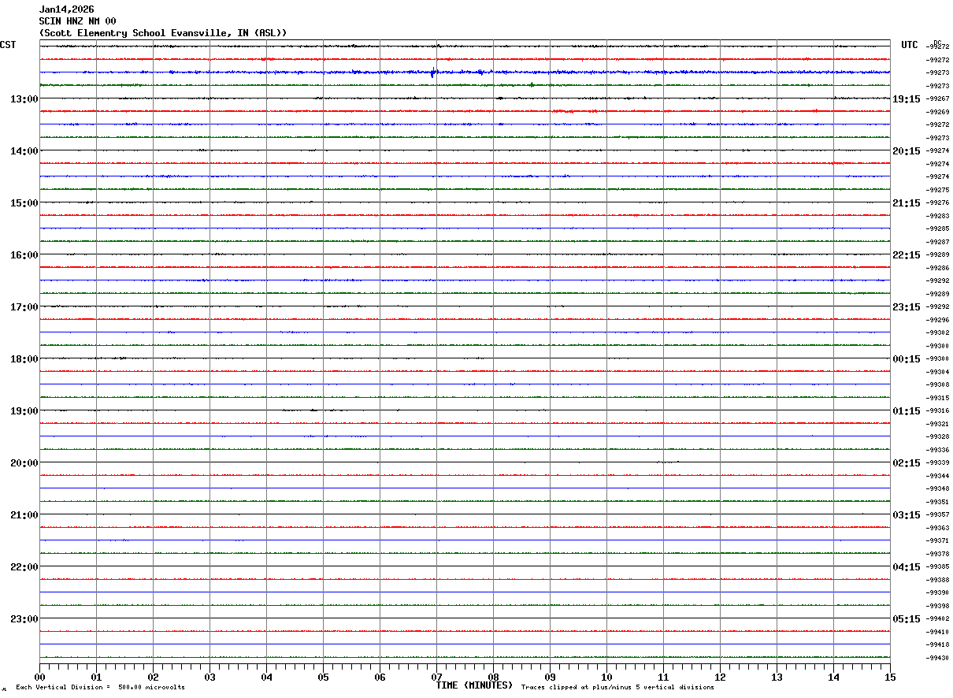953x698 pixels.
Task: Click the Each Vertical Division 500.00 microvolts note
Action: pyautogui.click(x=100, y=688)
